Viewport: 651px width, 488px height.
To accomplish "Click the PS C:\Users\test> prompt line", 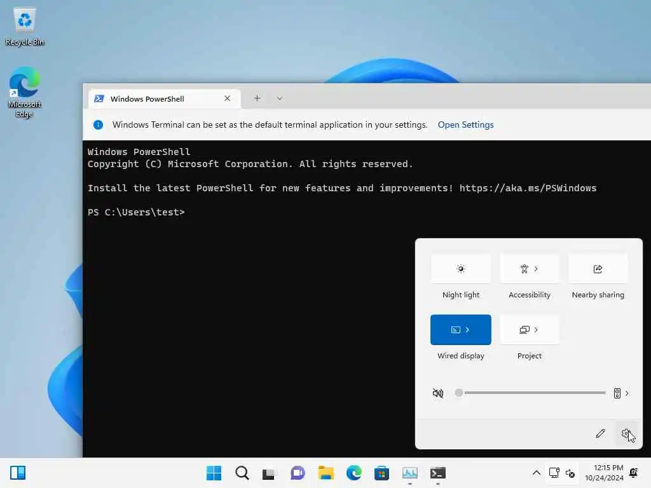I will [136, 212].
